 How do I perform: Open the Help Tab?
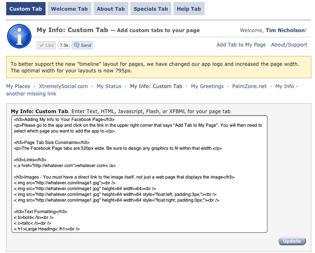(x=189, y=9)
